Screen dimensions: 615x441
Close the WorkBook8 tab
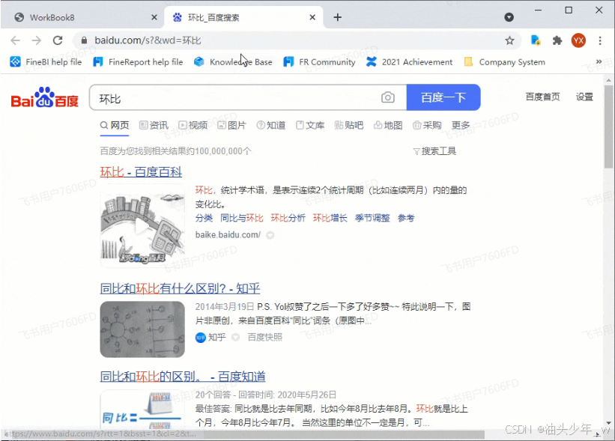click(154, 17)
